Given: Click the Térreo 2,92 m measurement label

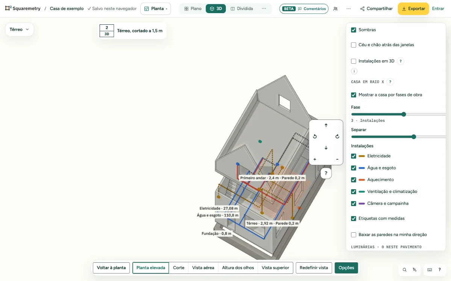Looking at the screenshot, I should 272,223.
